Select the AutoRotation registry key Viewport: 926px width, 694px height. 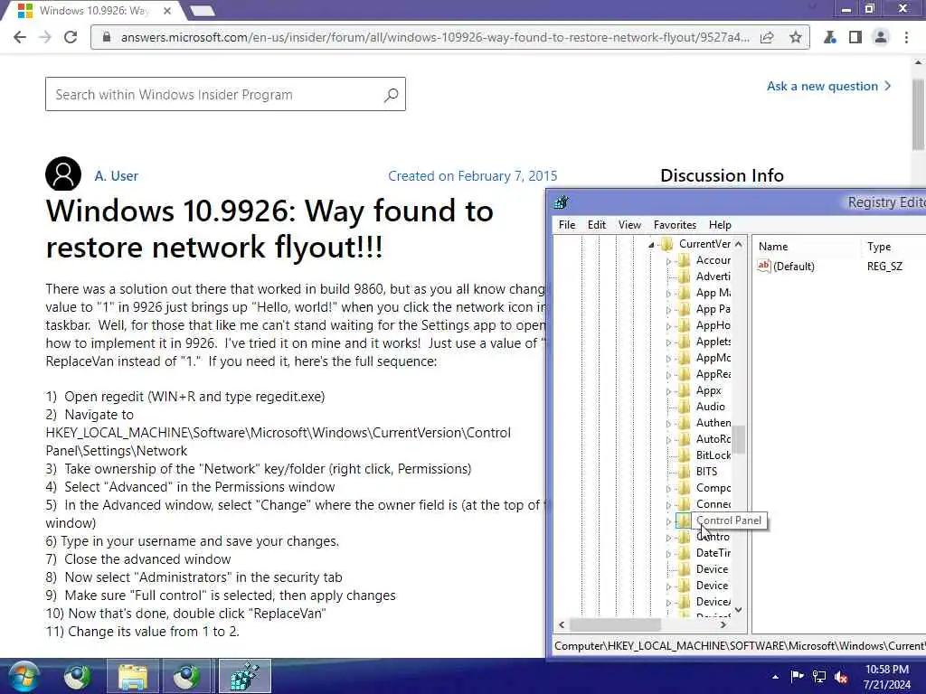713,439
